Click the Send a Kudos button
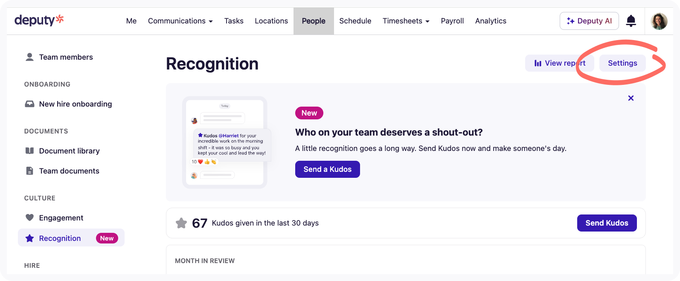This screenshot has height=281, width=680. (x=327, y=169)
